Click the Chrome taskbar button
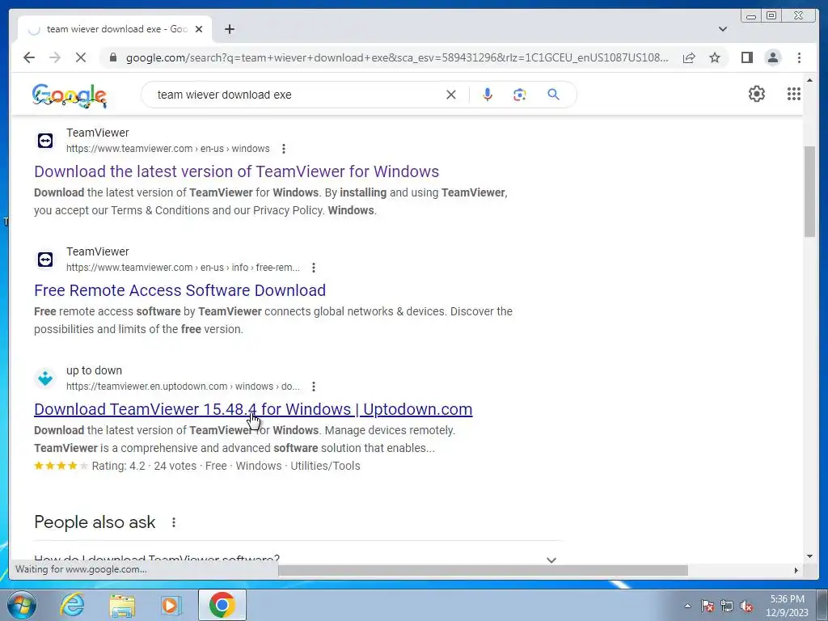Image resolution: width=828 pixels, height=621 pixels. click(x=222, y=605)
